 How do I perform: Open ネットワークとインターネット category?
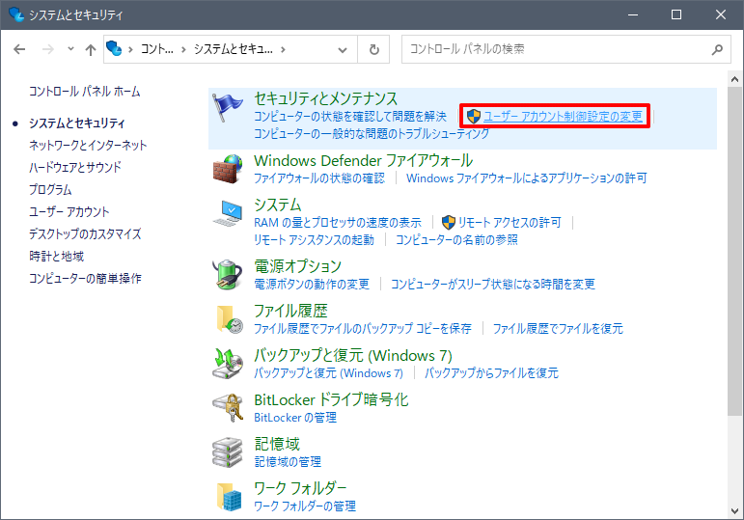(88, 145)
